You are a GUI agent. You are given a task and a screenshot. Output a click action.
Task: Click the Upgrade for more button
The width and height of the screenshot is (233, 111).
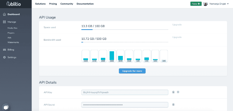tap(132, 71)
